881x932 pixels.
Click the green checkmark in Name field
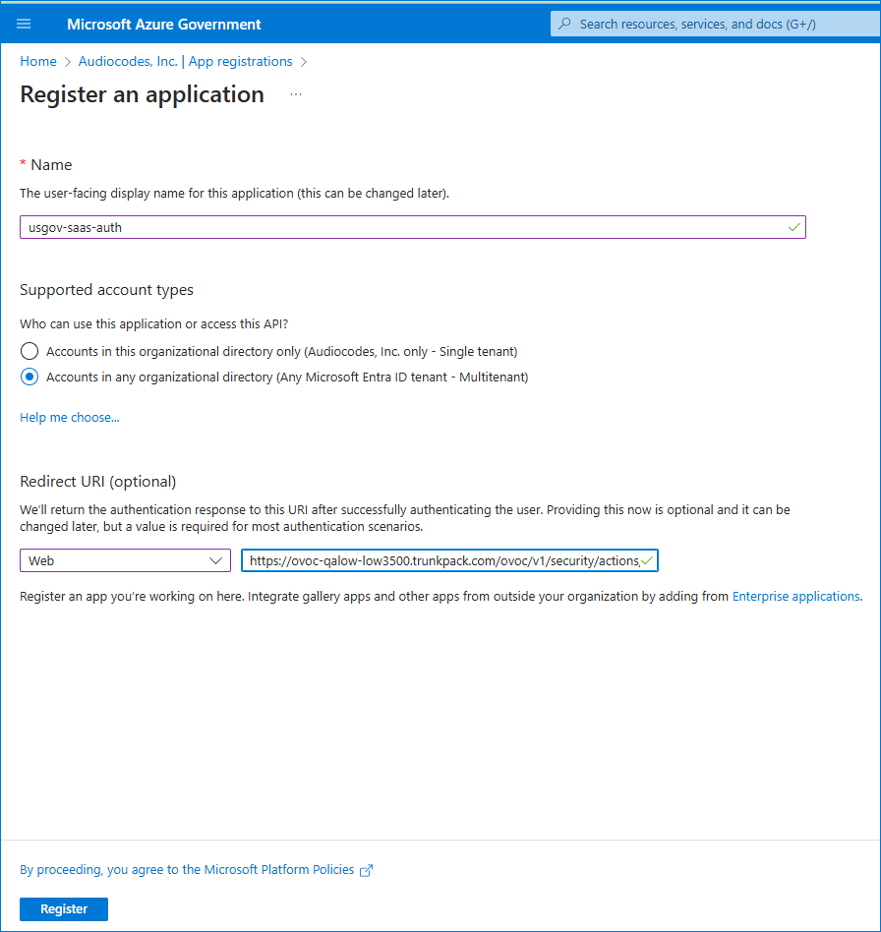click(x=793, y=227)
